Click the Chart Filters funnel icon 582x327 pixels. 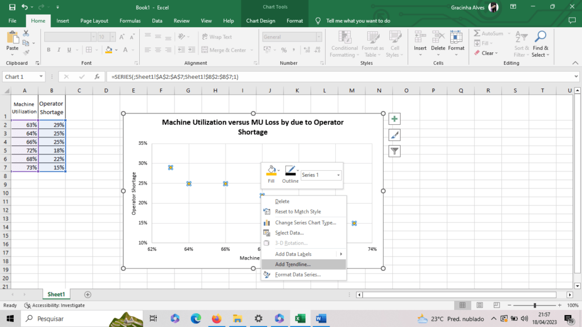click(x=394, y=151)
